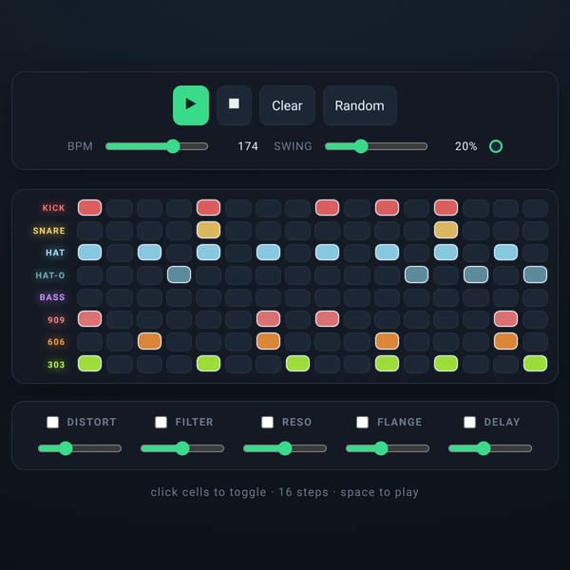Click the KICK row label
Viewport: 570px width, 570px height.
tap(53, 208)
